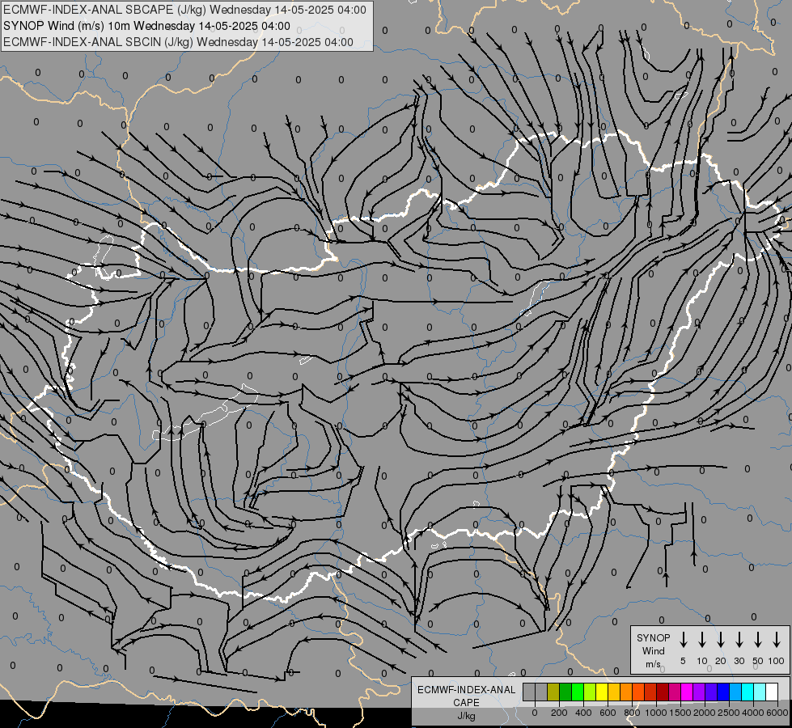Click the 2500 tick label on CAPE scale
This screenshot has width=792, height=728.
pyautogui.click(x=728, y=713)
